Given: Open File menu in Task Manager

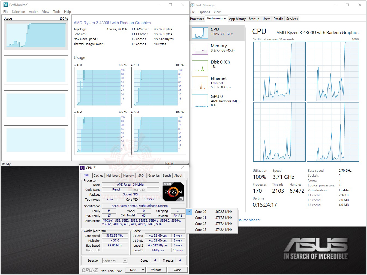Looking at the screenshot, I should 192,12.
